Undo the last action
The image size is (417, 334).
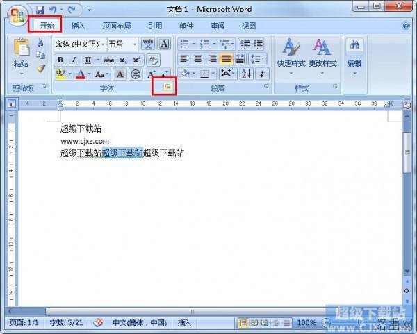pos(53,10)
